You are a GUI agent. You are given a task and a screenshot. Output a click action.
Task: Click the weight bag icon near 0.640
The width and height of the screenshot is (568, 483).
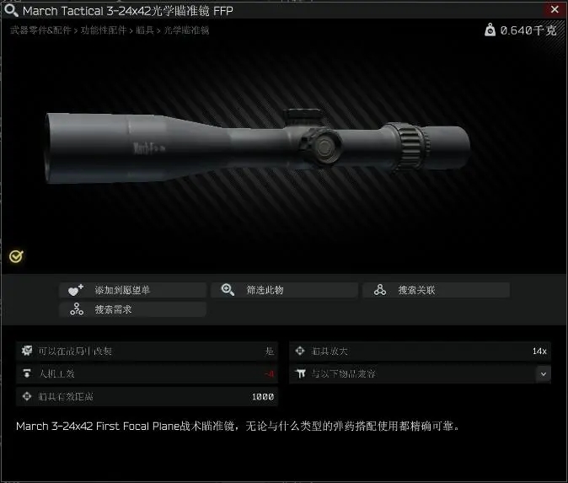pos(490,30)
